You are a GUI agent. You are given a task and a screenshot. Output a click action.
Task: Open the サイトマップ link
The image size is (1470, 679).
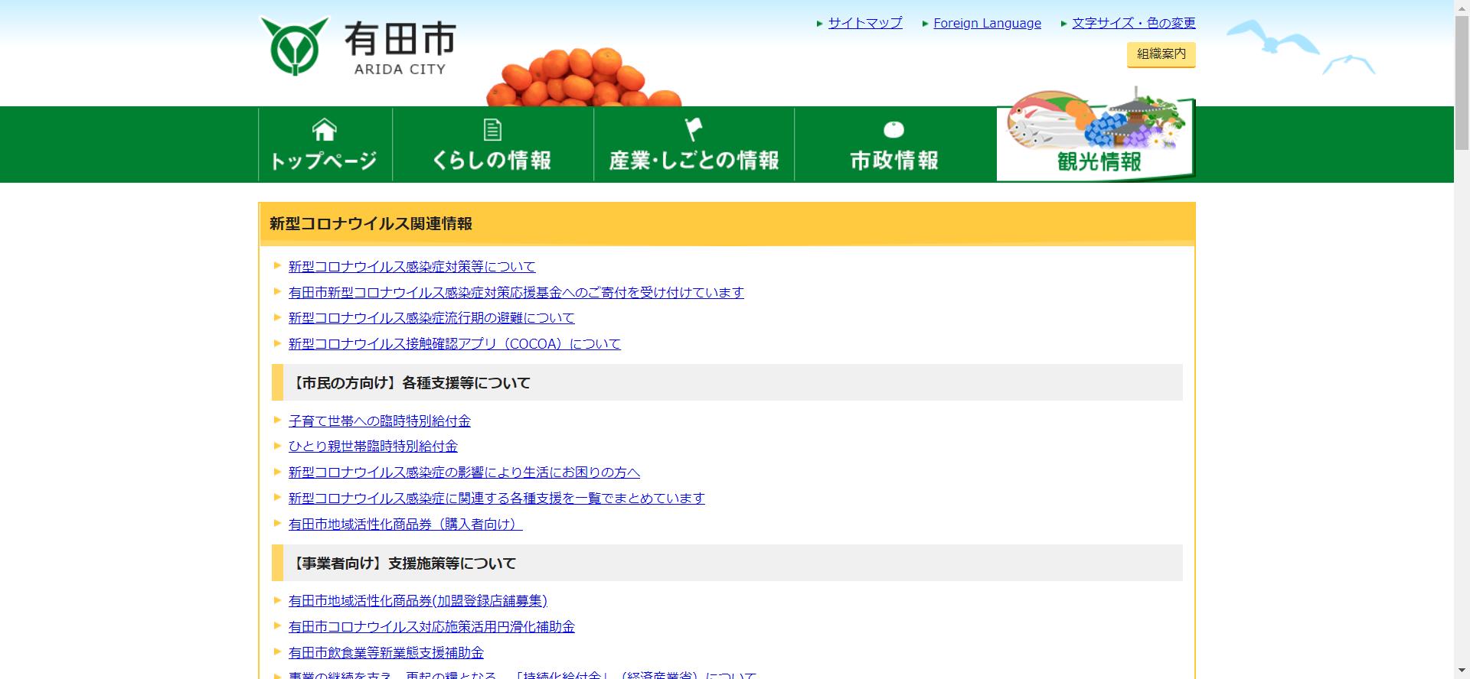[865, 23]
